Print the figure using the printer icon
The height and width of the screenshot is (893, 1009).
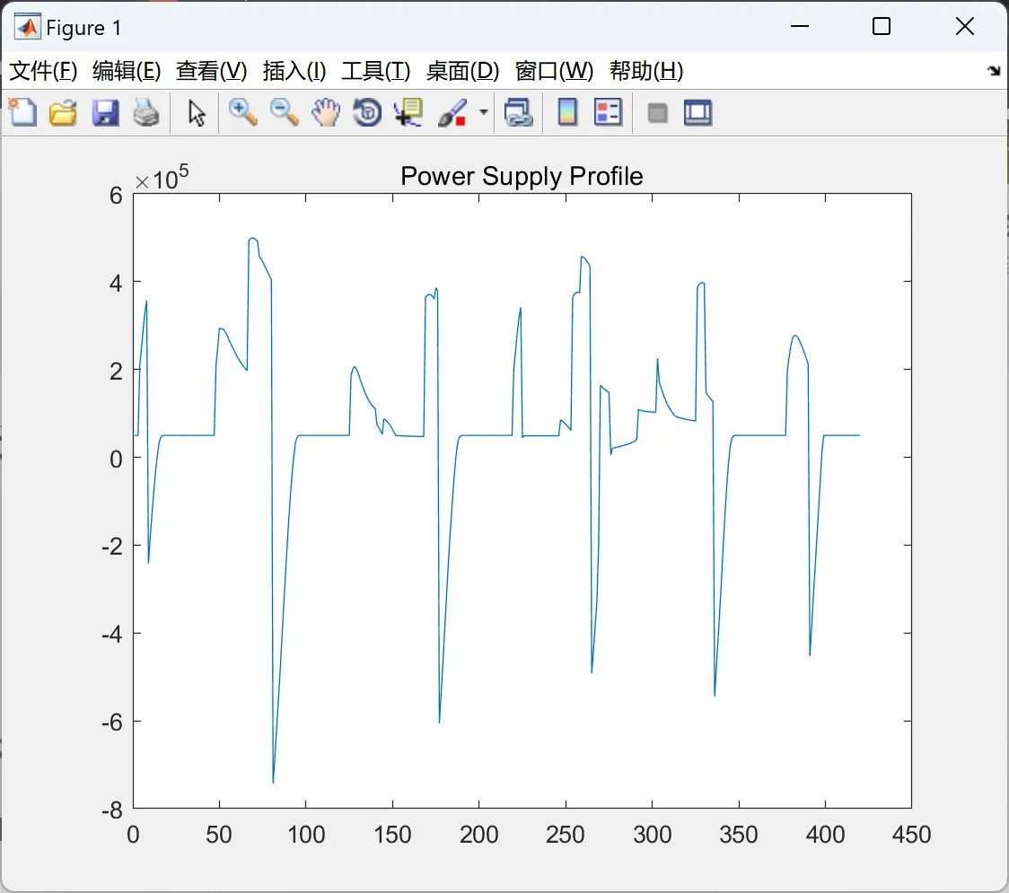click(x=146, y=112)
